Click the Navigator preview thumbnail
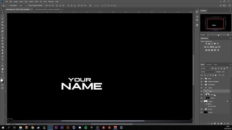This screenshot has width=232, height=130. click(x=215, y=23)
